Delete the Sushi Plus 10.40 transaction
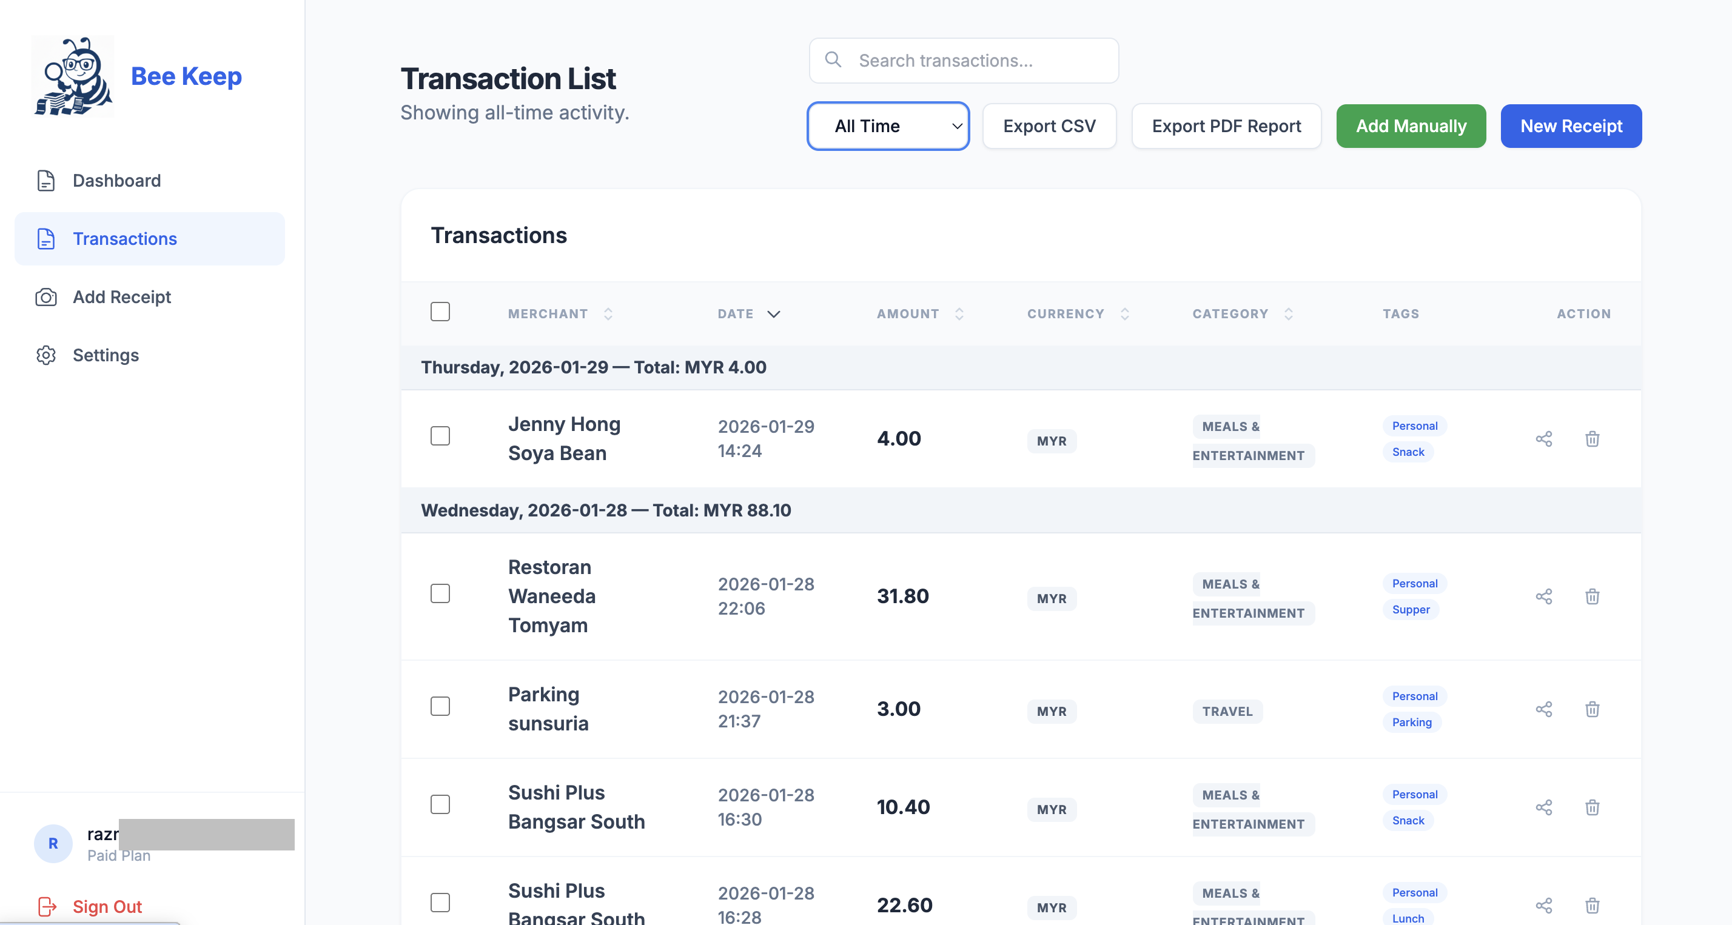 tap(1592, 807)
